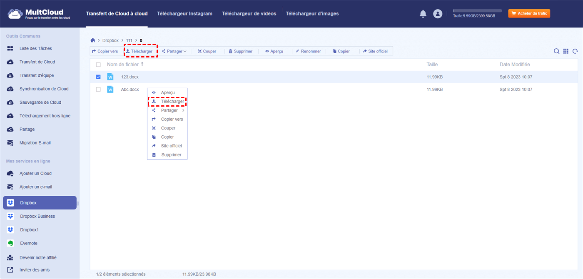
Task: Click the 11.99KB size of Abc.docx
Action: pyautogui.click(x=435, y=90)
